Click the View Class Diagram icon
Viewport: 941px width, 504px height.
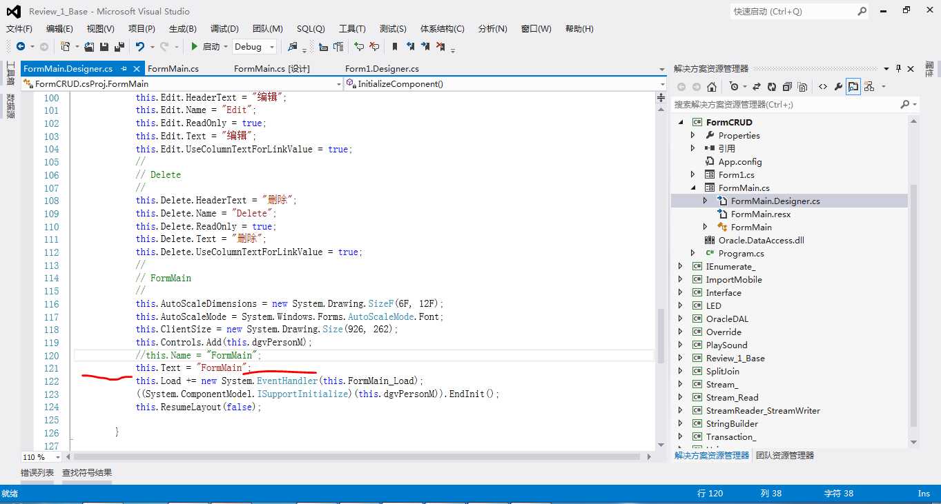coord(869,87)
